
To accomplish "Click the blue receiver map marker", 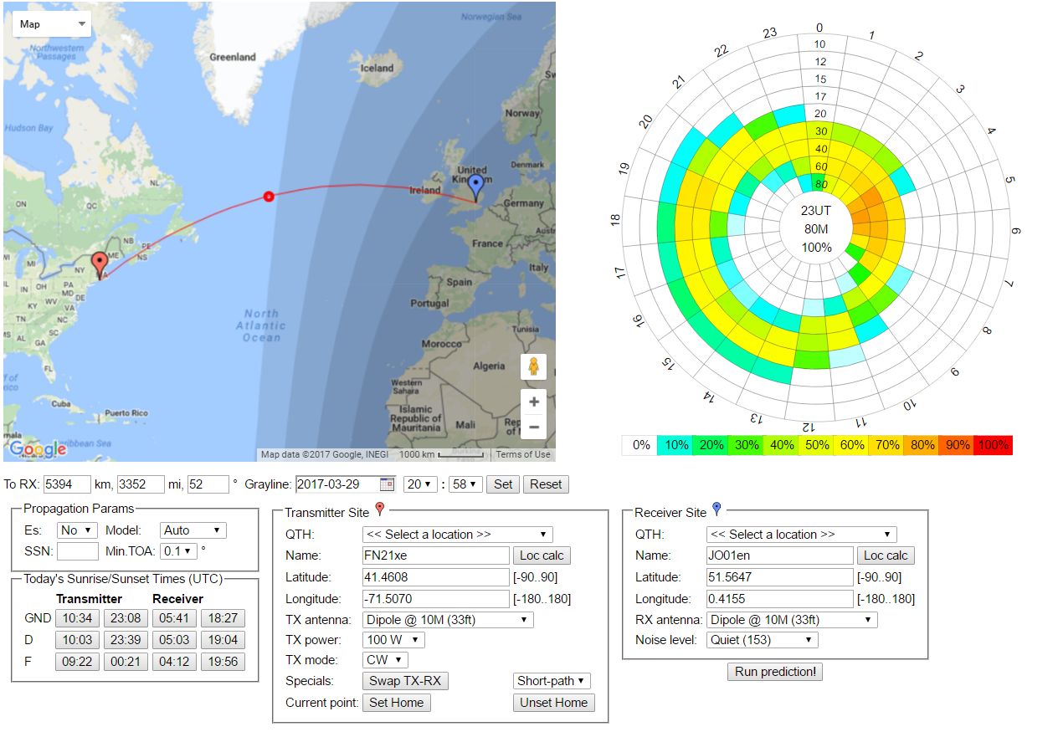I will click(x=475, y=187).
